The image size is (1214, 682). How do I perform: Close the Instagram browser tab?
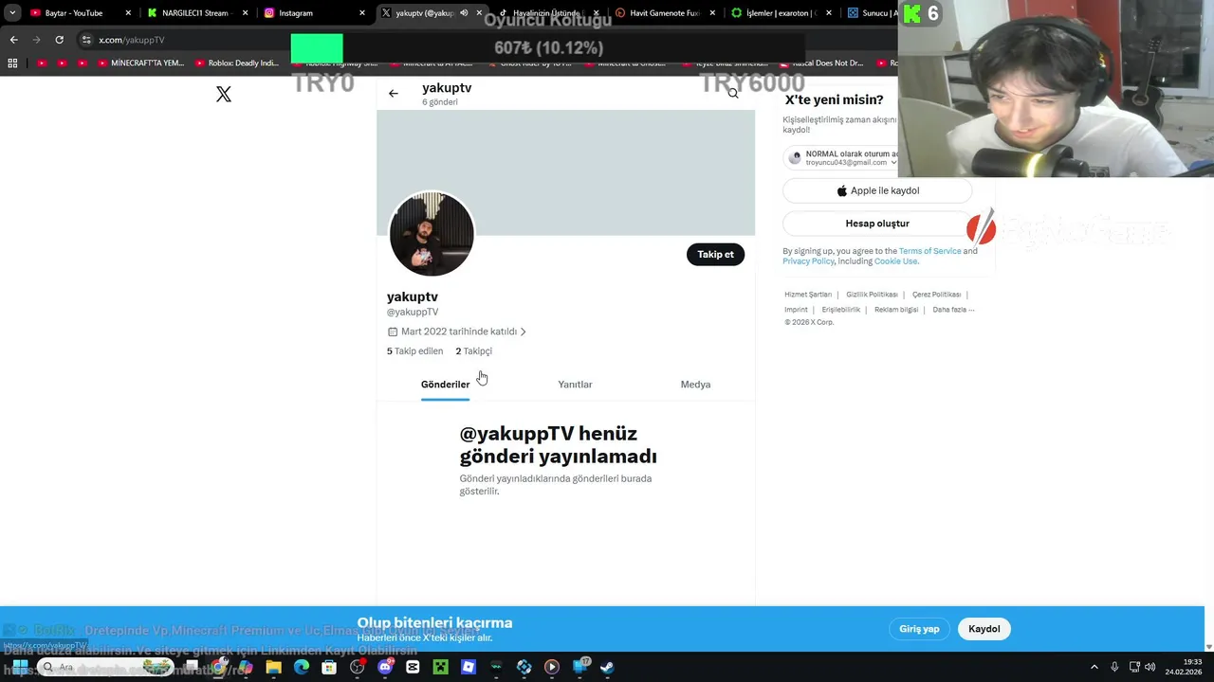pyautogui.click(x=361, y=13)
